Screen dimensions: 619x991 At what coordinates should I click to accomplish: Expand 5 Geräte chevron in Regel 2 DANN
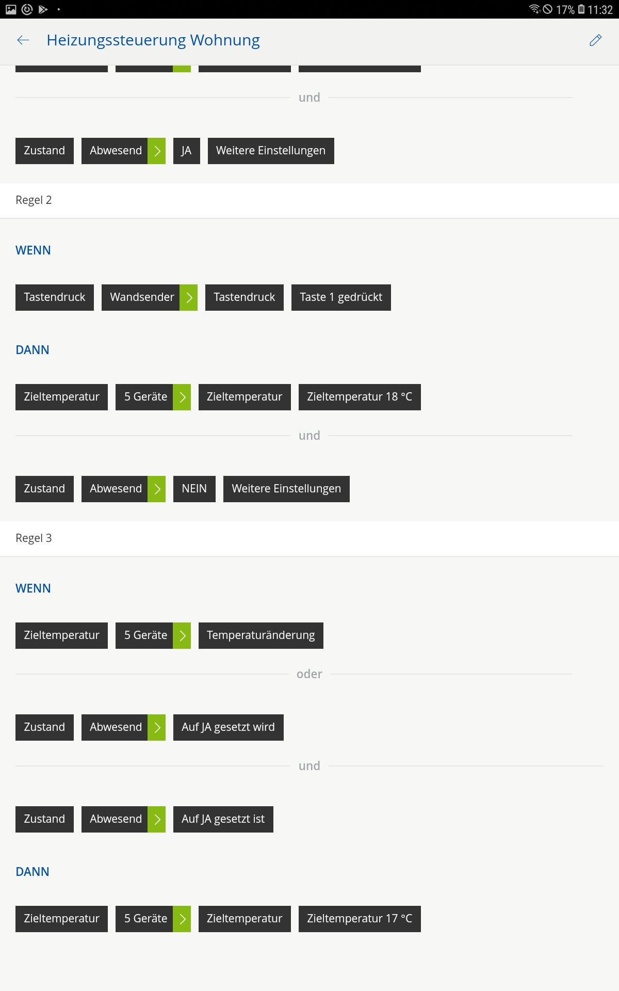tap(182, 397)
